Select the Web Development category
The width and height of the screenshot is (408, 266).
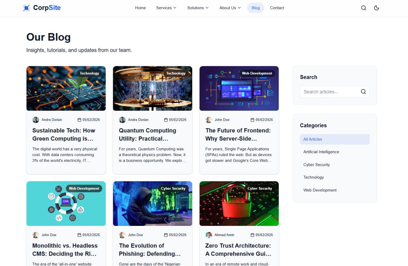point(320,190)
